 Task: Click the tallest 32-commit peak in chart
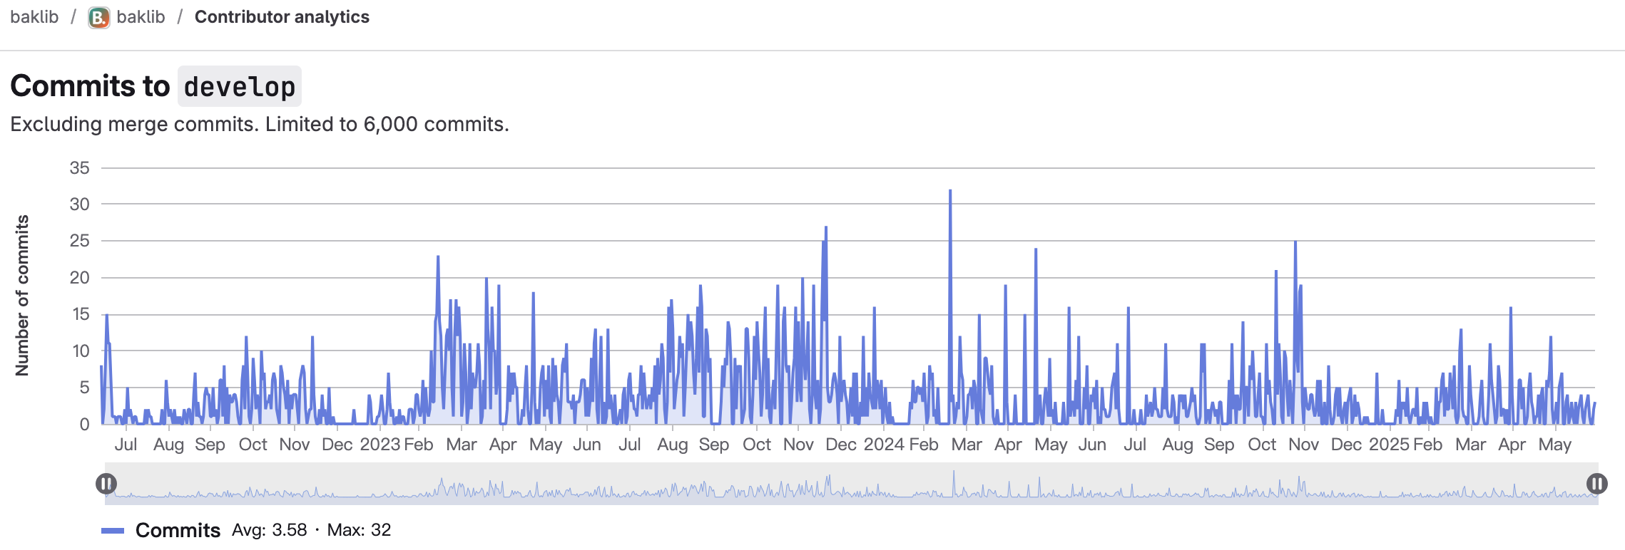tap(950, 192)
